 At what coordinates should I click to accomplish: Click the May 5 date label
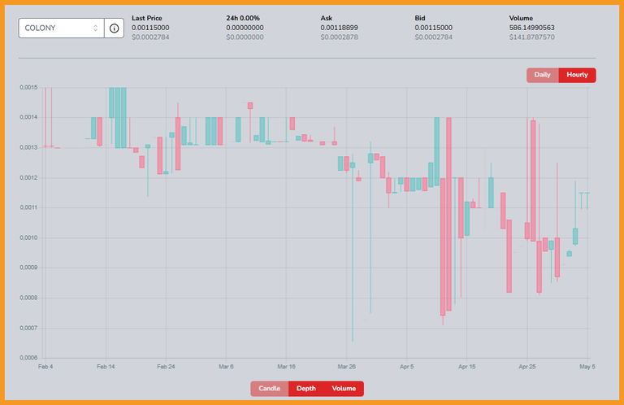point(587,367)
